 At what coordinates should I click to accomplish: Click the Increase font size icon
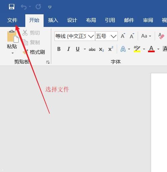pos(123,36)
